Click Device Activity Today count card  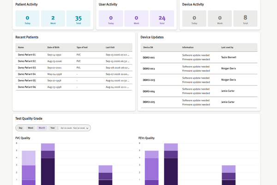click(x=194, y=18)
